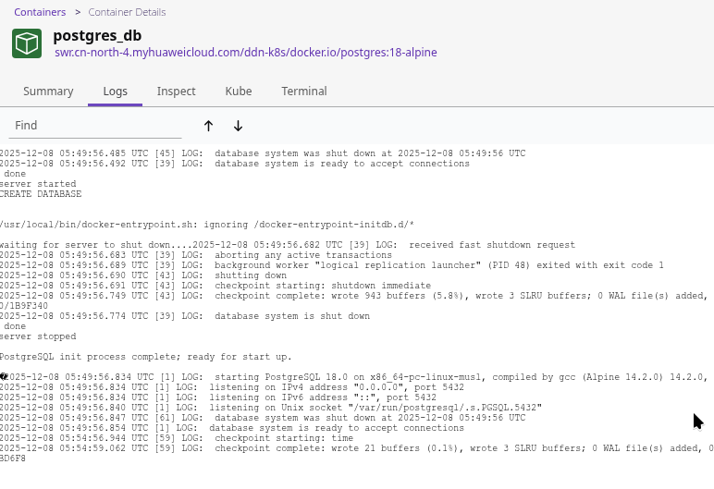Image resolution: width=714 pixels, height=489 pixels.
Task: Click the Unix socket listening log line
Action: 271,408
